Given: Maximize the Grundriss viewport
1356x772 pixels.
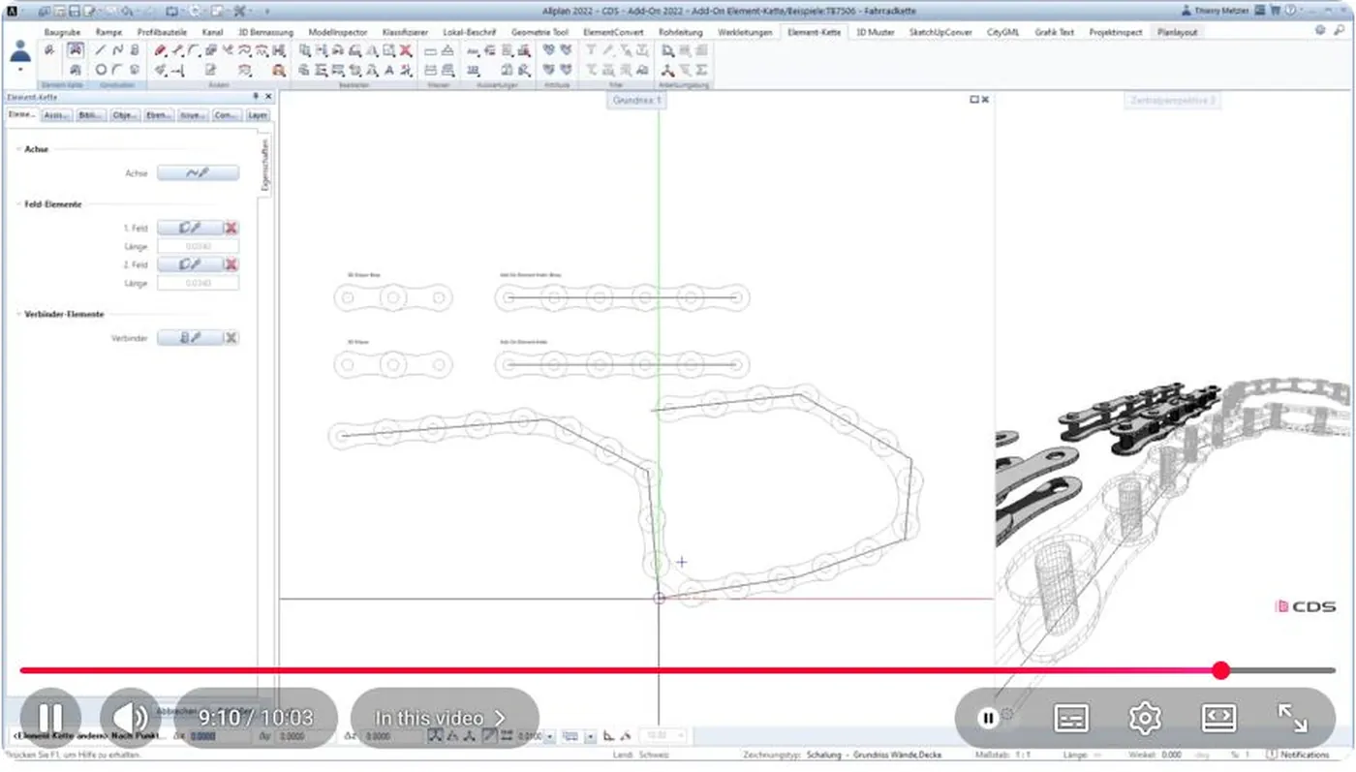Looking at the screenshot, I should point(974,100).
